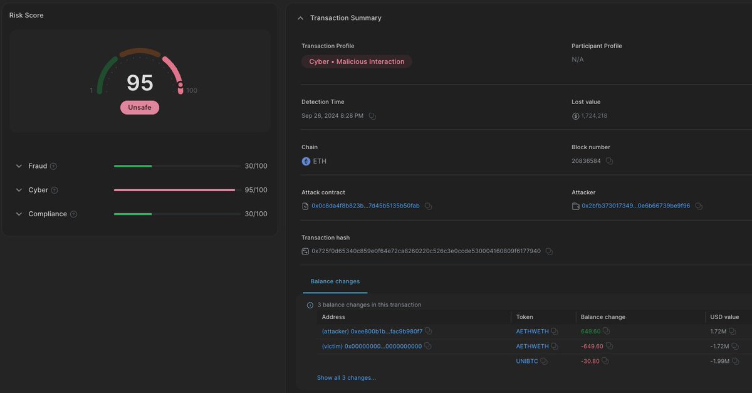The image size is (752, 393).
Task: Copy the attacker AETHWETH balance change
Action: pyautogui.click(x=604, y=331)
